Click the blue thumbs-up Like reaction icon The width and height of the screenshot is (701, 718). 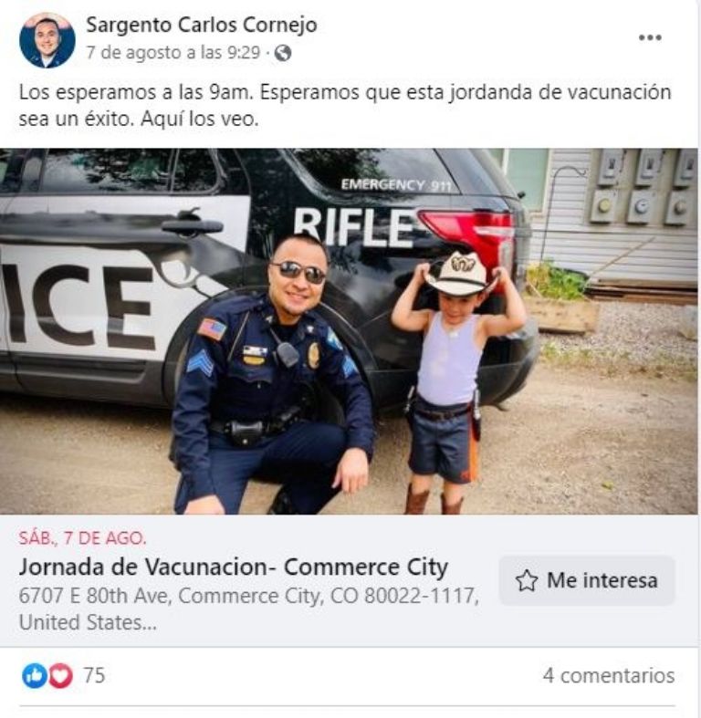[35, 675]
